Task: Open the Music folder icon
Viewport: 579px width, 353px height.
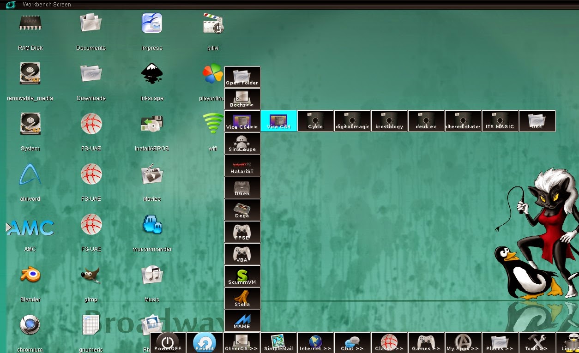Action: tap(151, 275)
